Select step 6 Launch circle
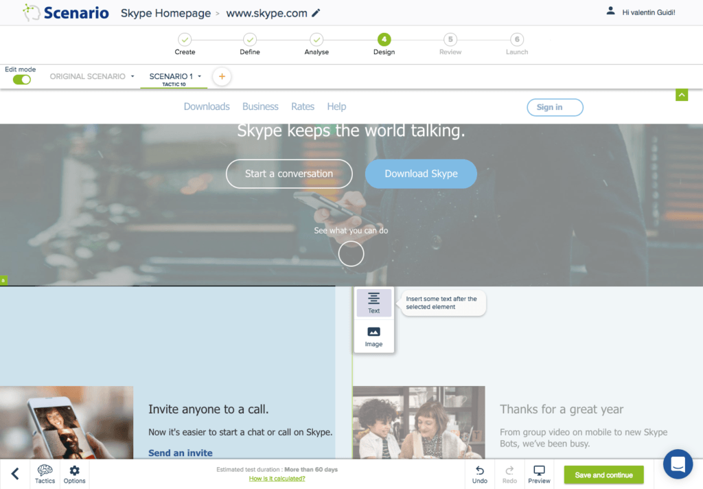The height and width of the screenshot is (489, 703). click(517, 39)
